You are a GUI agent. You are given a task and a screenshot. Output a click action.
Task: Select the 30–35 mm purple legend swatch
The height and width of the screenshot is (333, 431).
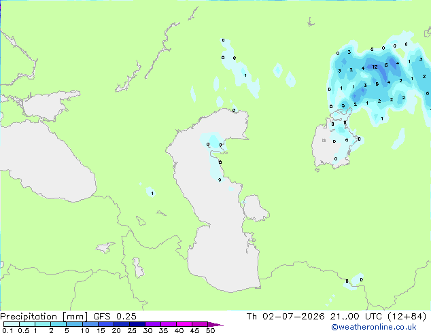153,324
